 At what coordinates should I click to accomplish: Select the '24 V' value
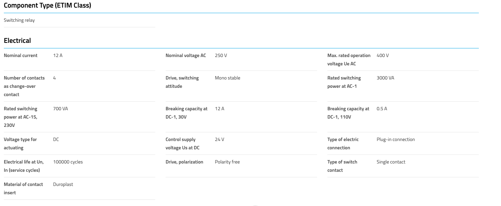pyautogui.click(x=219, y=139)
